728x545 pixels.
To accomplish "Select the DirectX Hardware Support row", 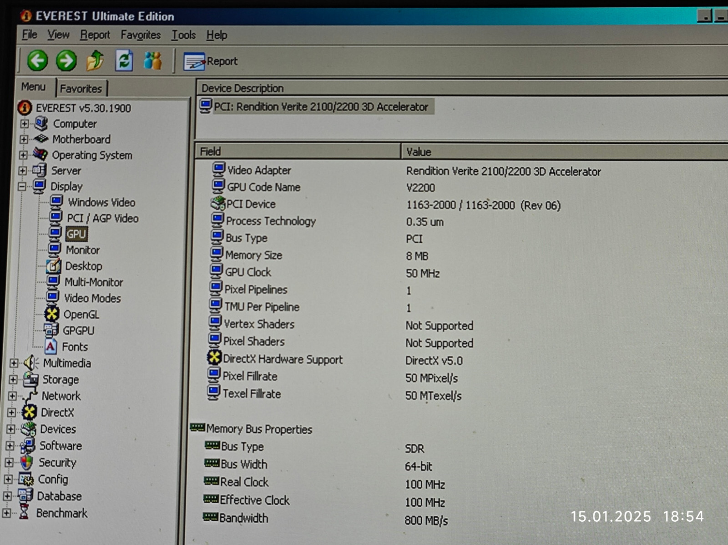I will click(283, 359).
